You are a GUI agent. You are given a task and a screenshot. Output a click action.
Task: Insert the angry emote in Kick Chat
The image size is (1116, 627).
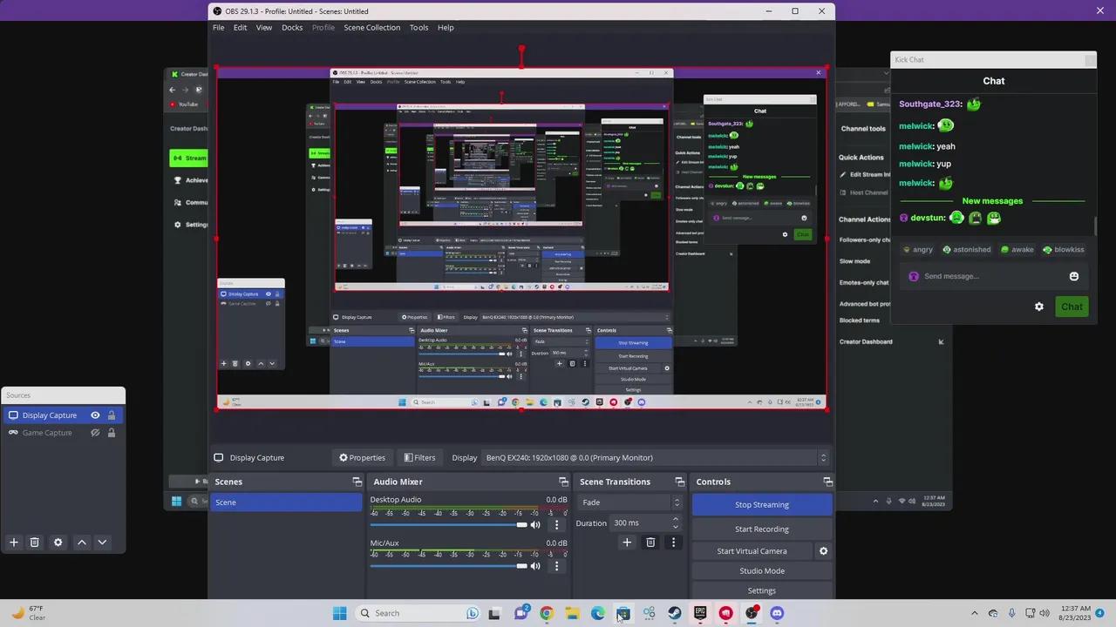[918, 250]
